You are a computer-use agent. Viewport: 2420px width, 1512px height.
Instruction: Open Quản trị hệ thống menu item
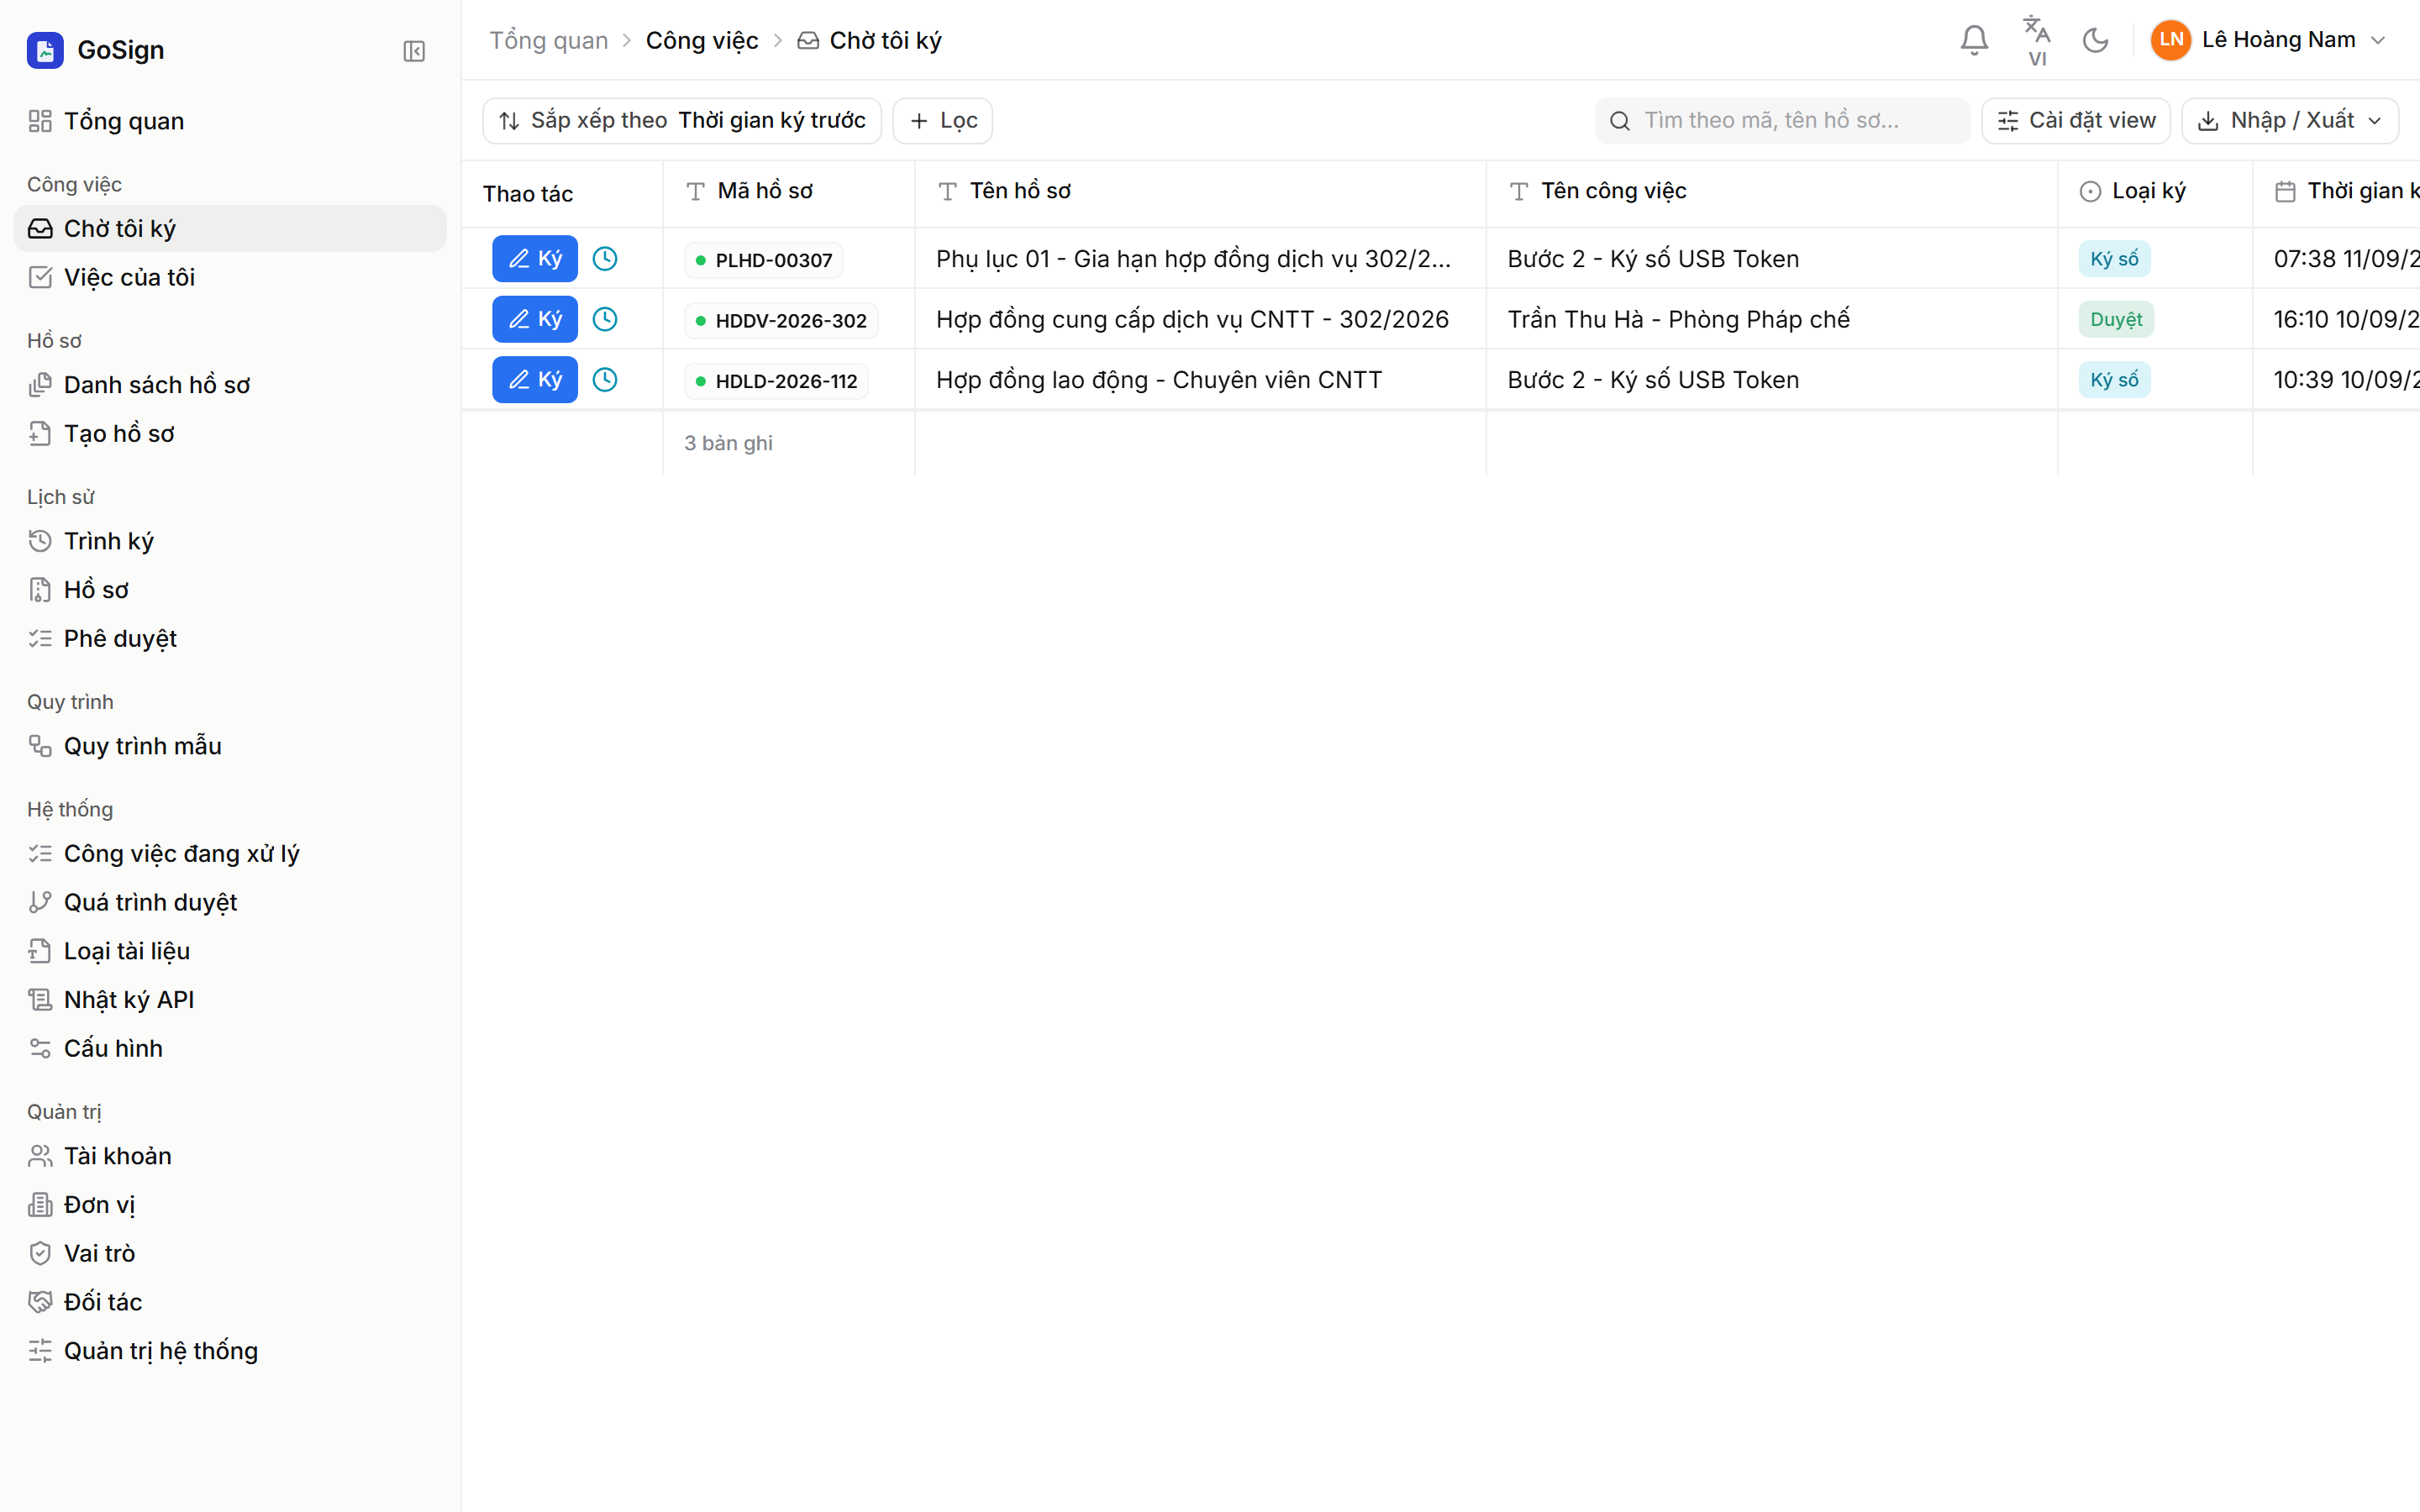[230, 1351]
